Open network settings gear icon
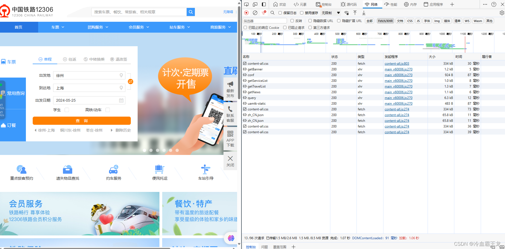 point(502,13)
